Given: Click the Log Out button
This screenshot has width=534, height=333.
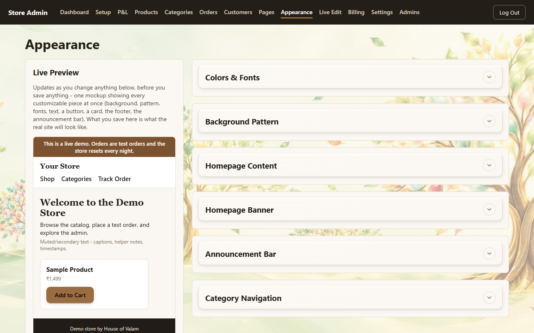Looking at the screenshot, I should [509, 12].
